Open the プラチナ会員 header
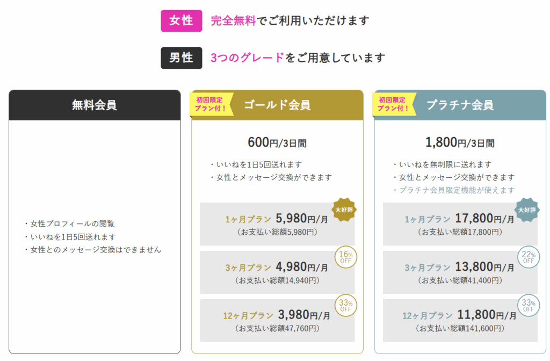This screenshot has width=550, height=361. pos(460,105)
